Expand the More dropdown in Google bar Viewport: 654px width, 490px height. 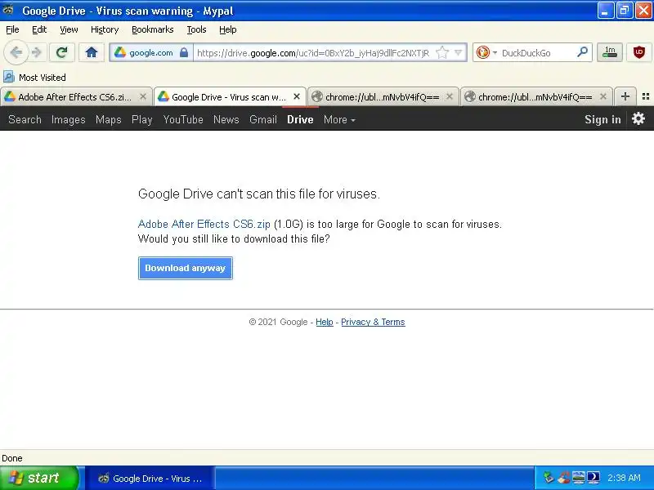click(339, 119)
